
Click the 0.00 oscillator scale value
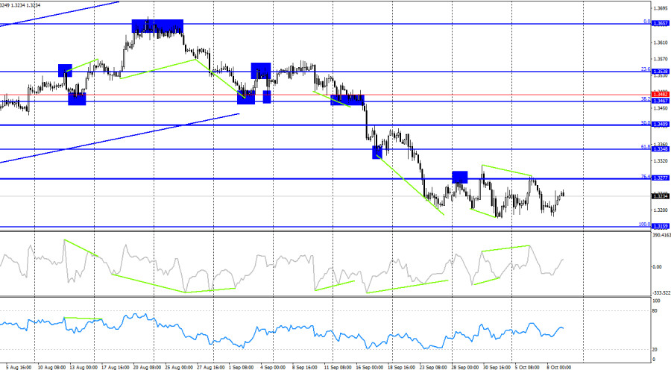click(658, 267)
